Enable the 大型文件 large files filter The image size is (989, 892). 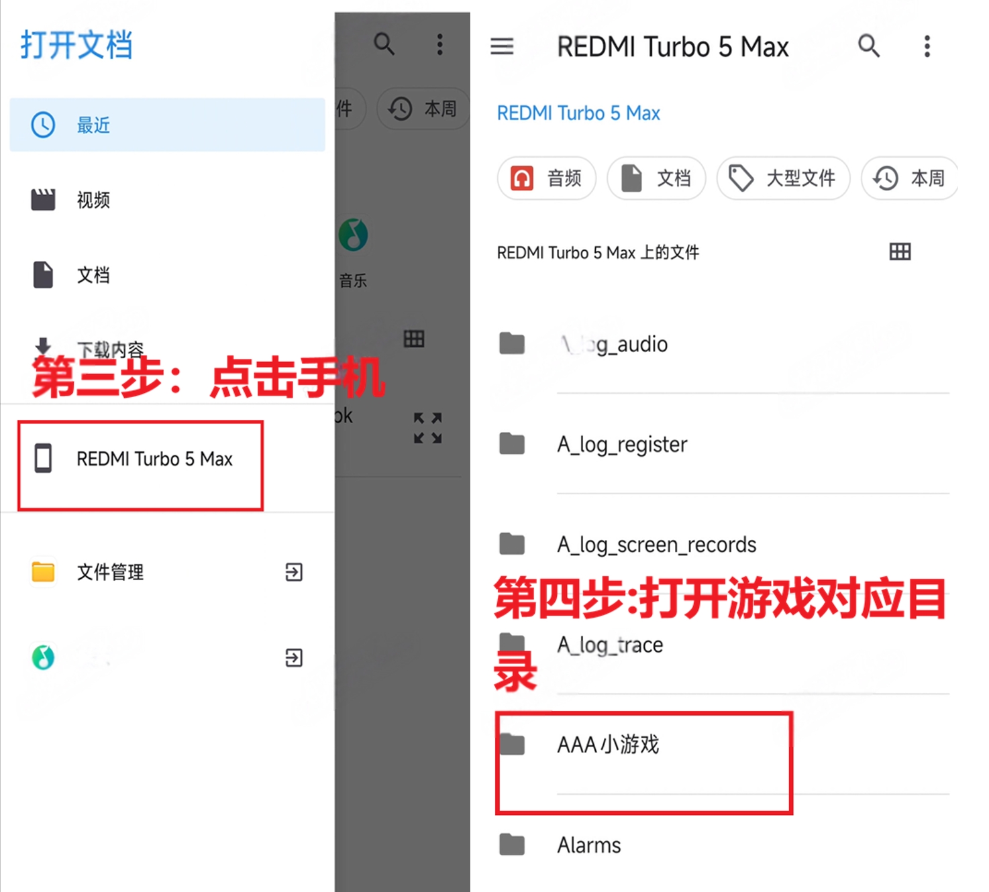pyautogui.click(x=782, y=178)
